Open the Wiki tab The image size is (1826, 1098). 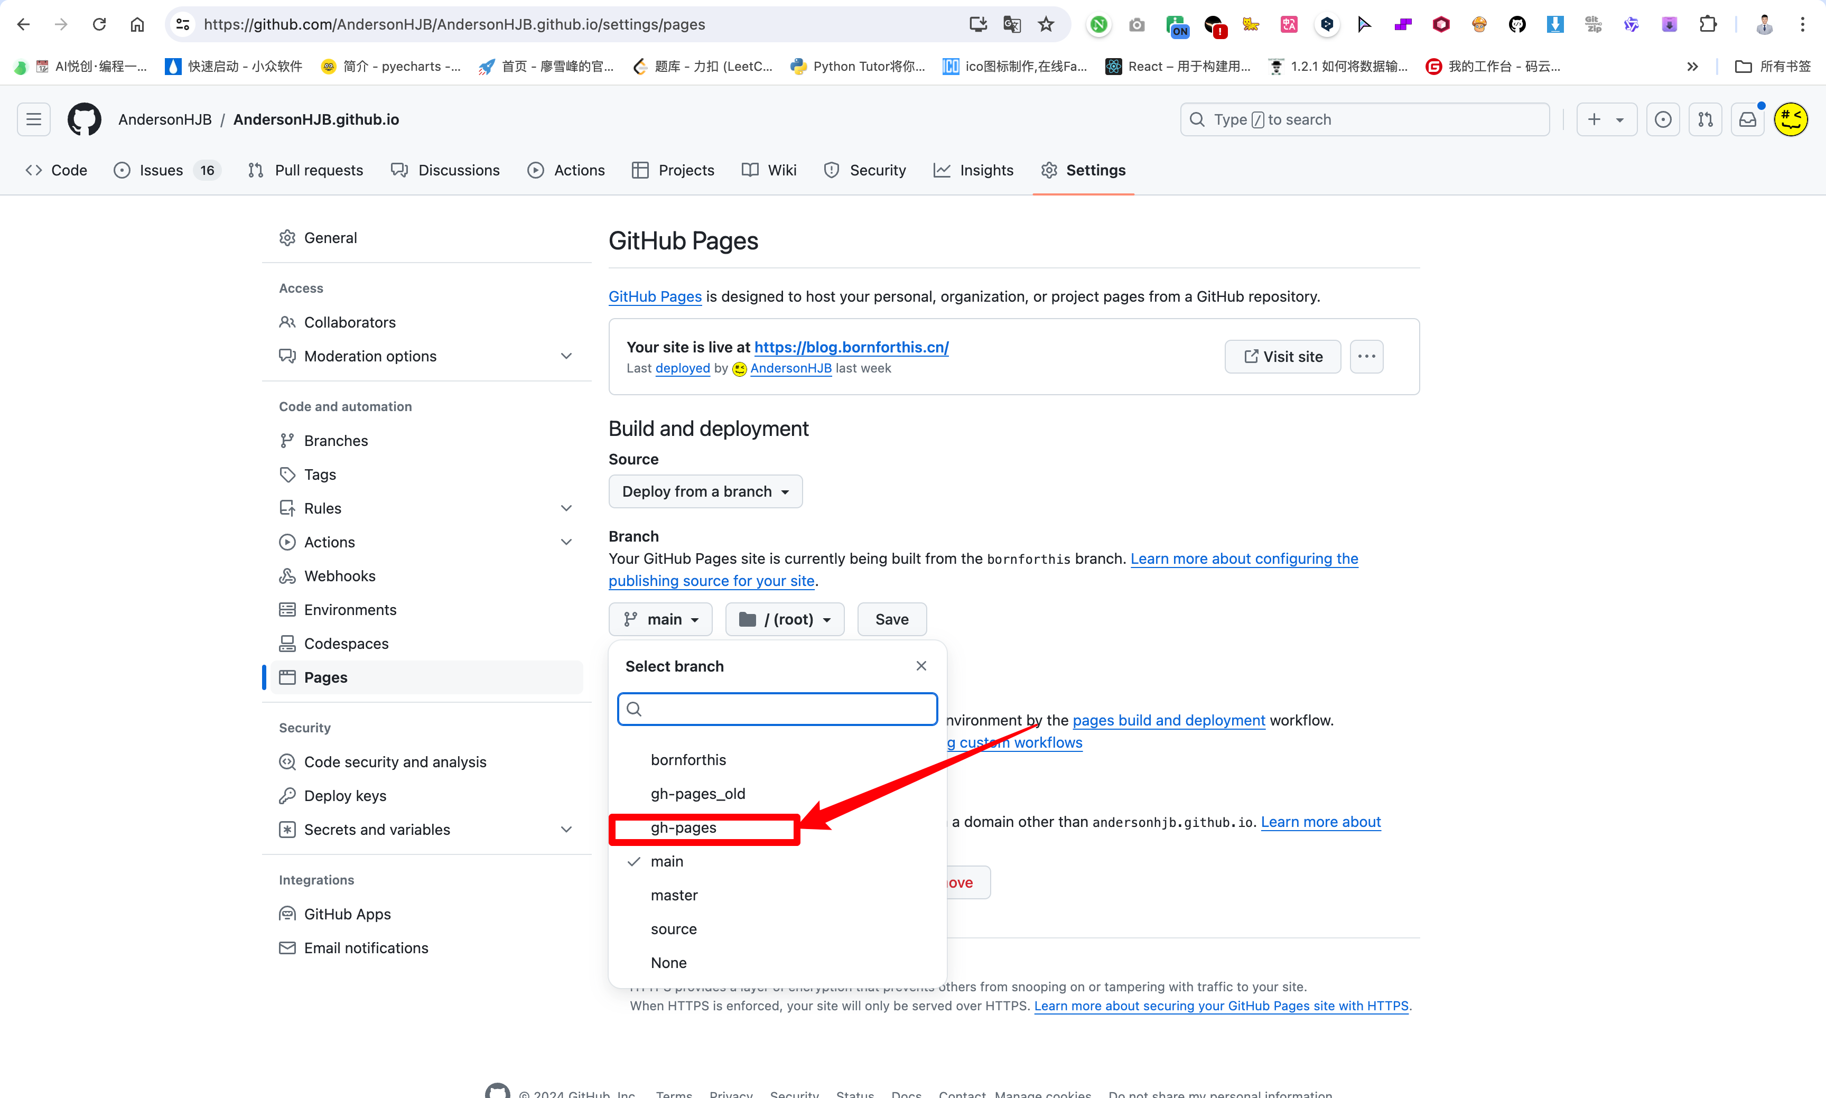tap(769, 170)
